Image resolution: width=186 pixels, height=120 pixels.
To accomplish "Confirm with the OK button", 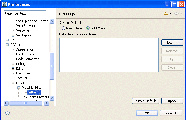I will (x=147, y=113).
